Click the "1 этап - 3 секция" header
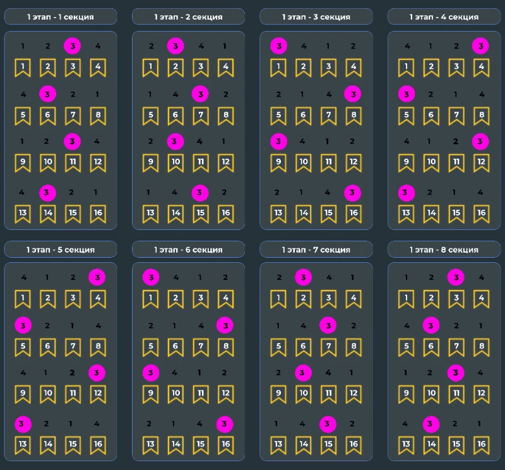The image size is (505, 470). pyautogui.click(x=316, y=17)
